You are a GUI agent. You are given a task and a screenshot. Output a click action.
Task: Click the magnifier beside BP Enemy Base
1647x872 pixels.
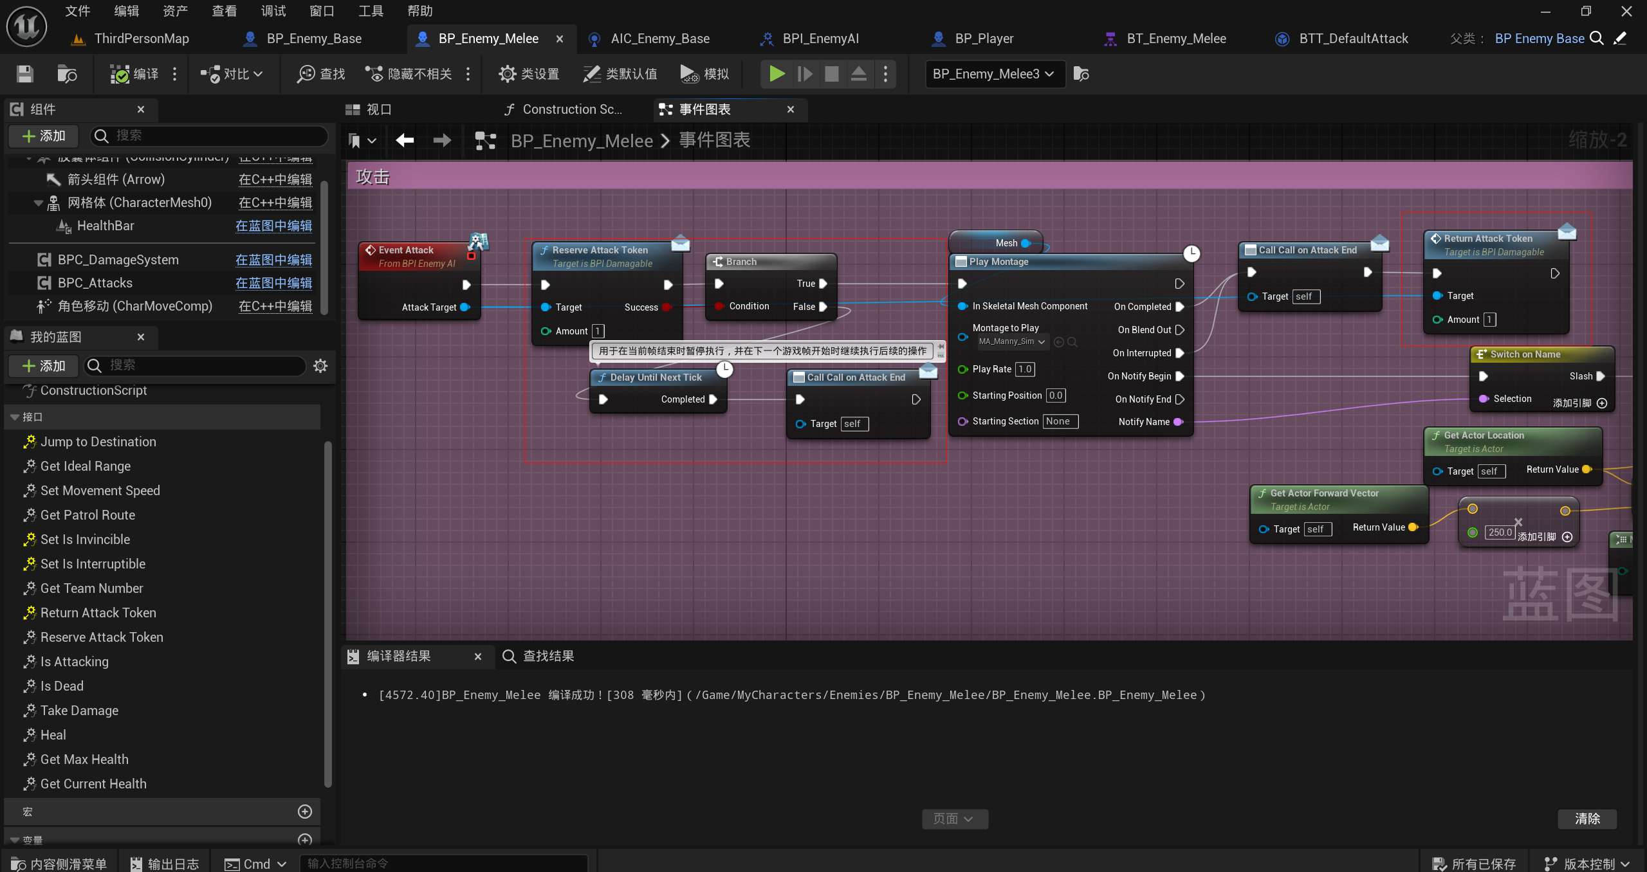[1596, 39]
